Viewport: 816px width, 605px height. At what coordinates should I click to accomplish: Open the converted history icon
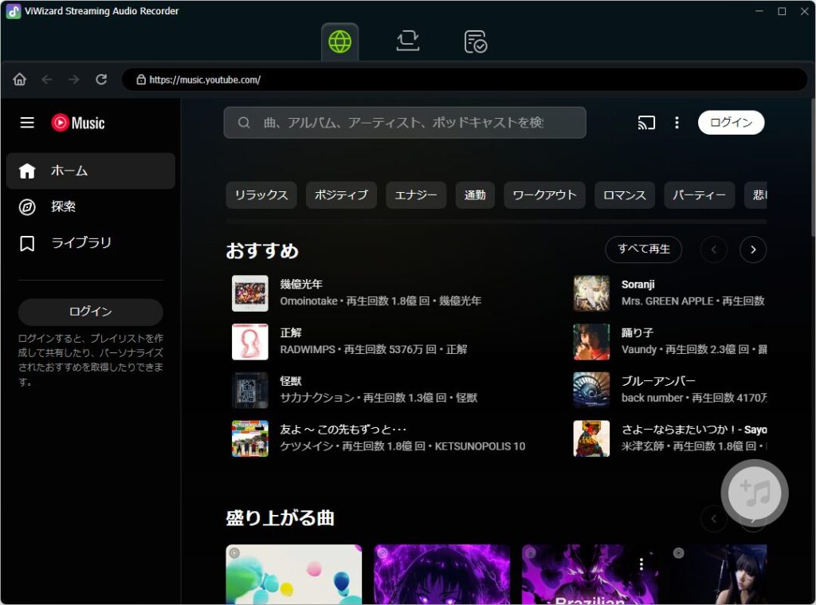[476, 41]
